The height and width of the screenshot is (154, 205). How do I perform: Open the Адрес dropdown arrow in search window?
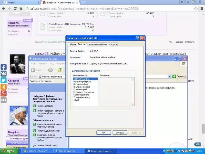169,76
